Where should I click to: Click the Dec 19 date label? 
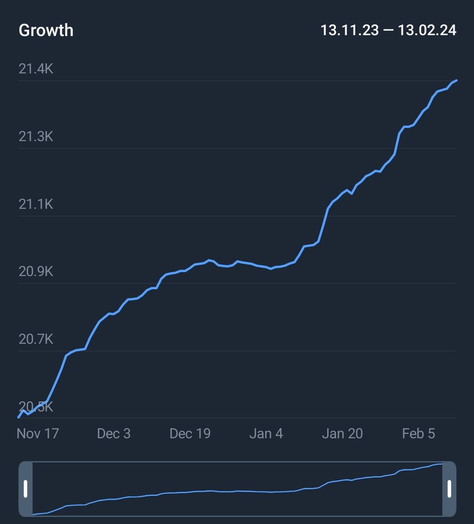190,433
